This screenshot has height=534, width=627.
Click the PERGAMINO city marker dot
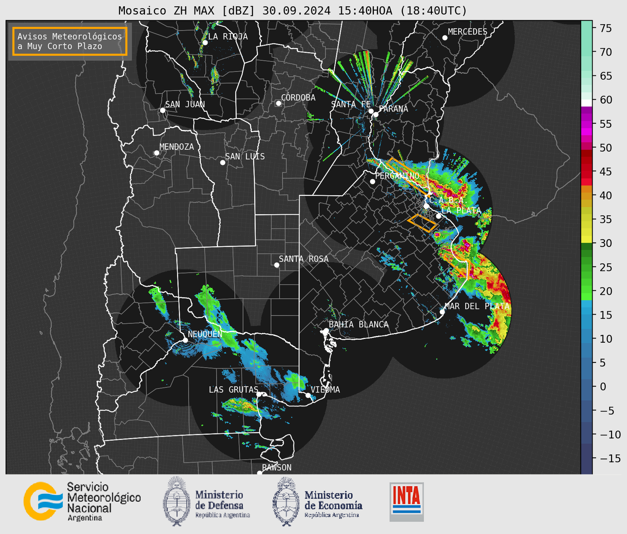point(372,182)
